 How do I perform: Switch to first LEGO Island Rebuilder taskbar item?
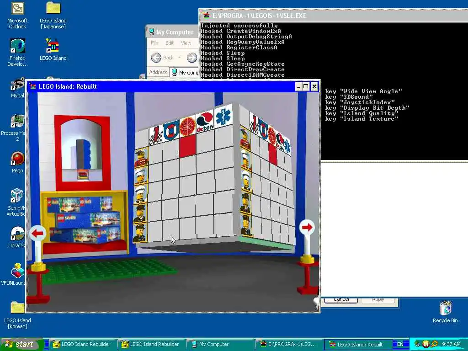[82, 344]
